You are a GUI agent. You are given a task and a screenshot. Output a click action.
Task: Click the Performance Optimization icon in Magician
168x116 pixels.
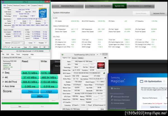[112, 100]
